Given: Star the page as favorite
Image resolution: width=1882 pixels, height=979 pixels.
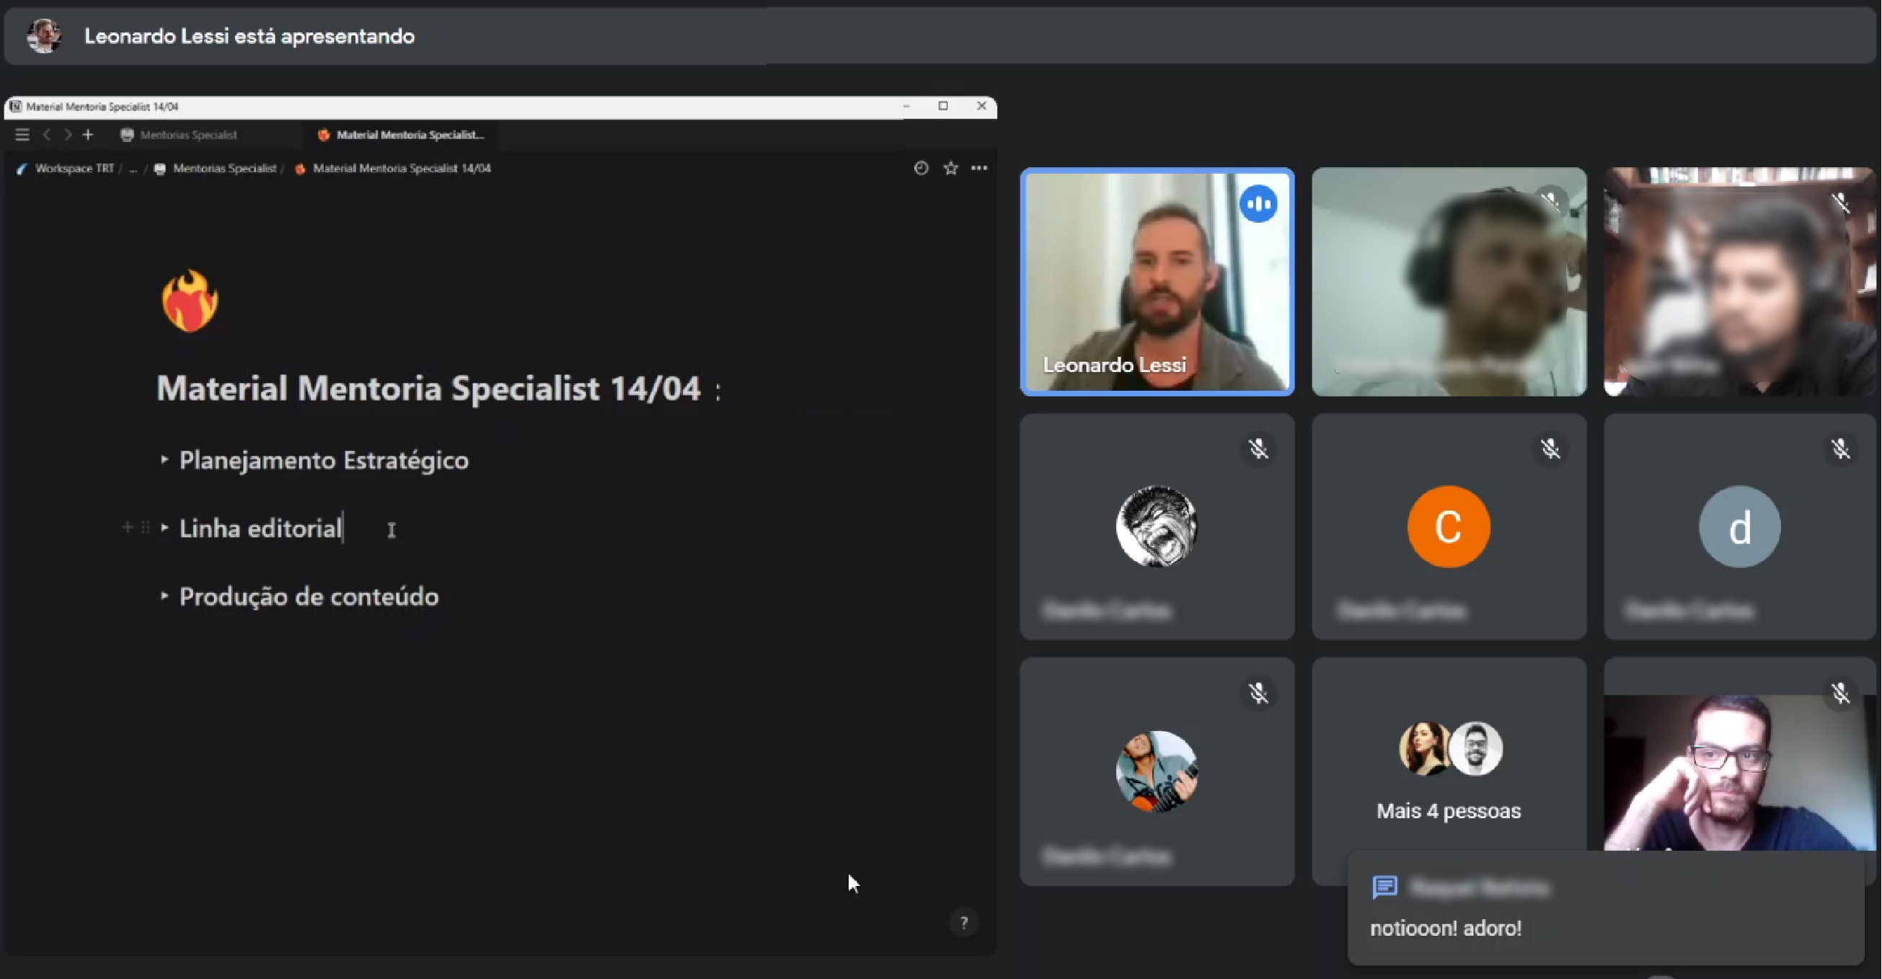Looking at the screenshot, I should tap(950, 168).
